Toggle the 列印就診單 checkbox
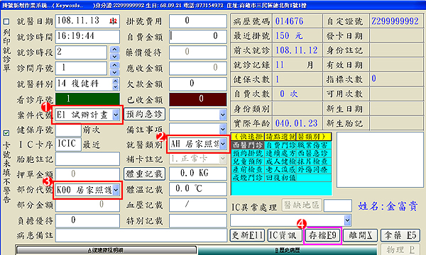 point(6,22)
